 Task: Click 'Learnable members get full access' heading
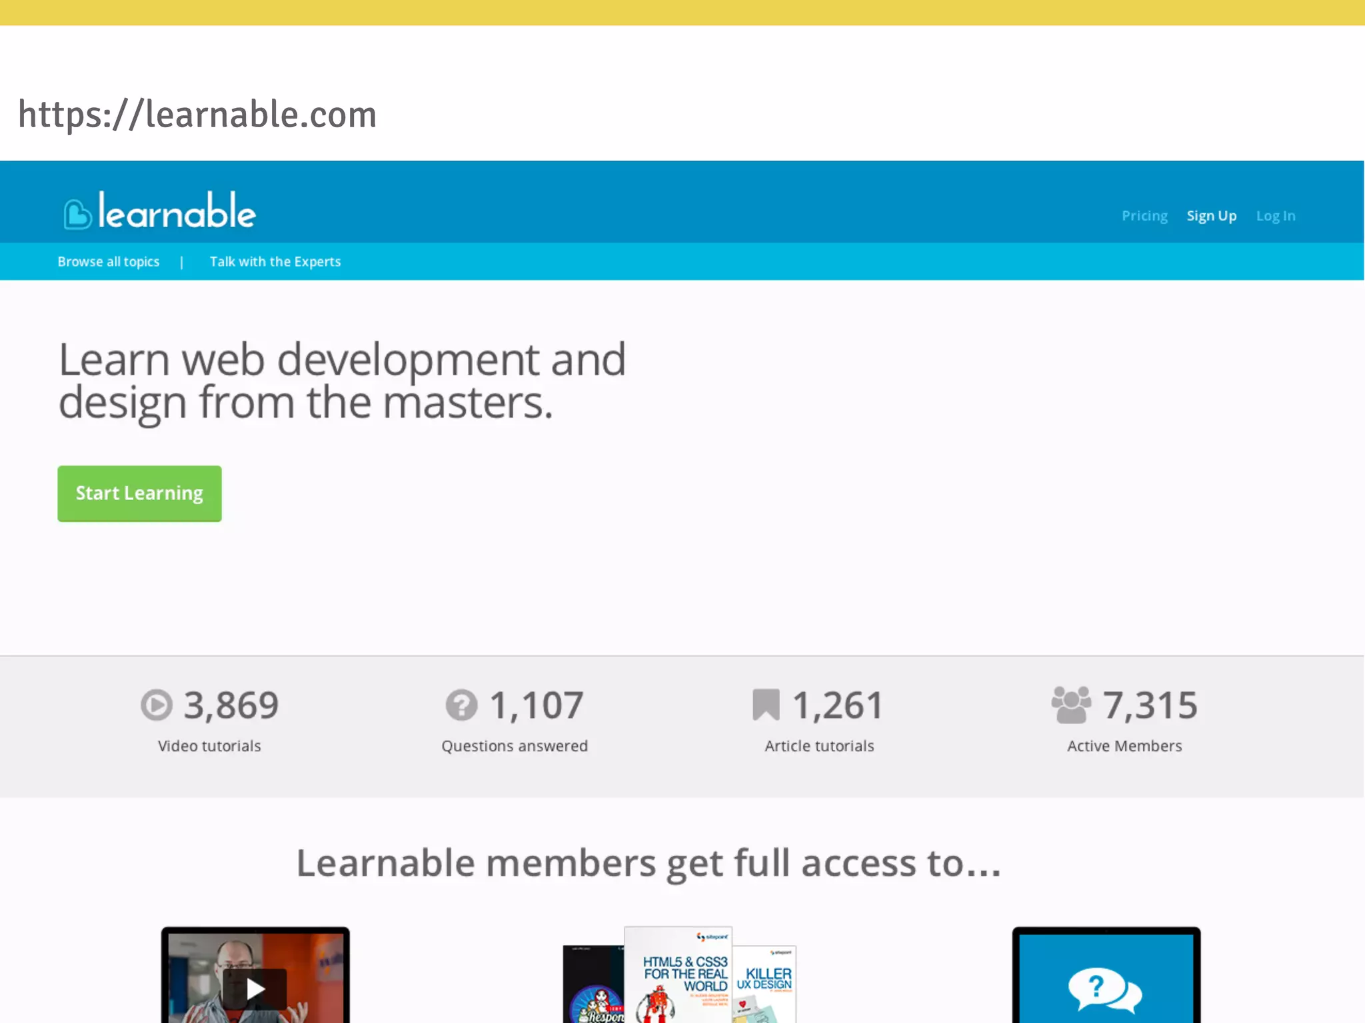click(x=649, y=864)
